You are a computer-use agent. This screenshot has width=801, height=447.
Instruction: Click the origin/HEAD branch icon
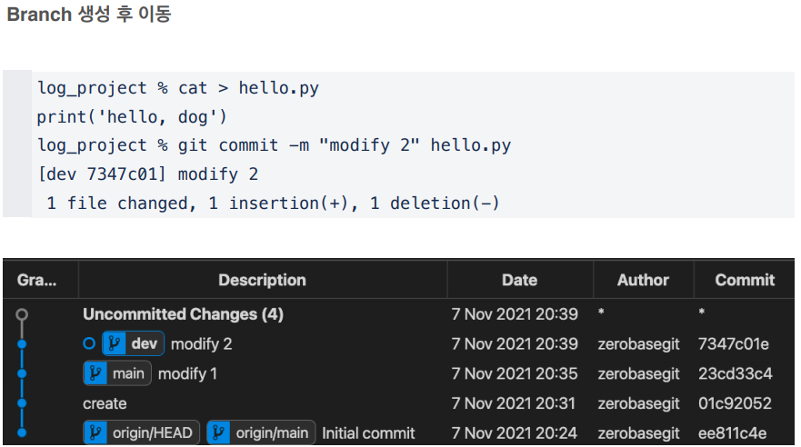95,432
